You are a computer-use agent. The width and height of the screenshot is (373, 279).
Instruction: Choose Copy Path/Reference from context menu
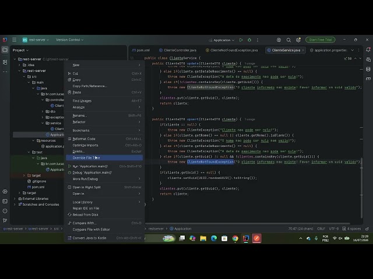tap(104, 86)
